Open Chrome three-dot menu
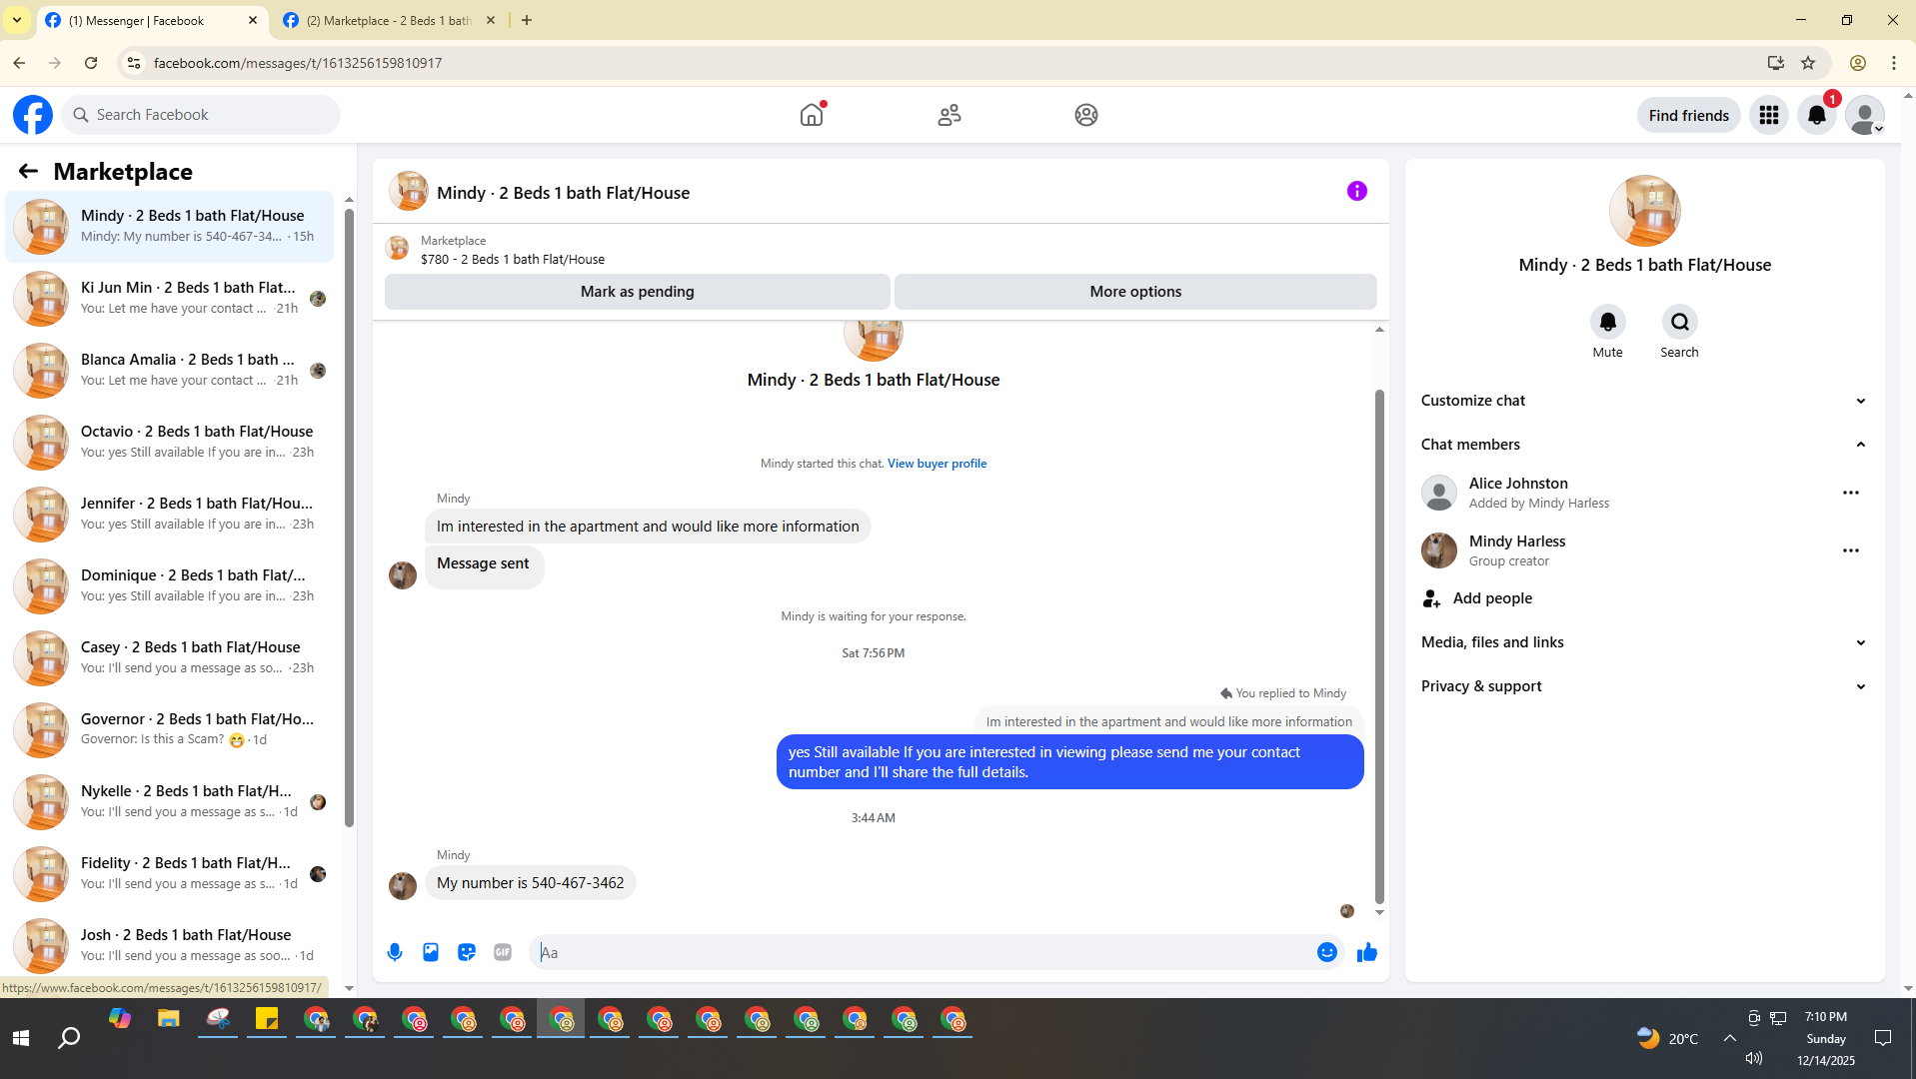Image resolution: width=1916 pixels, height=1079 pixels. (x=1894, y=63)
